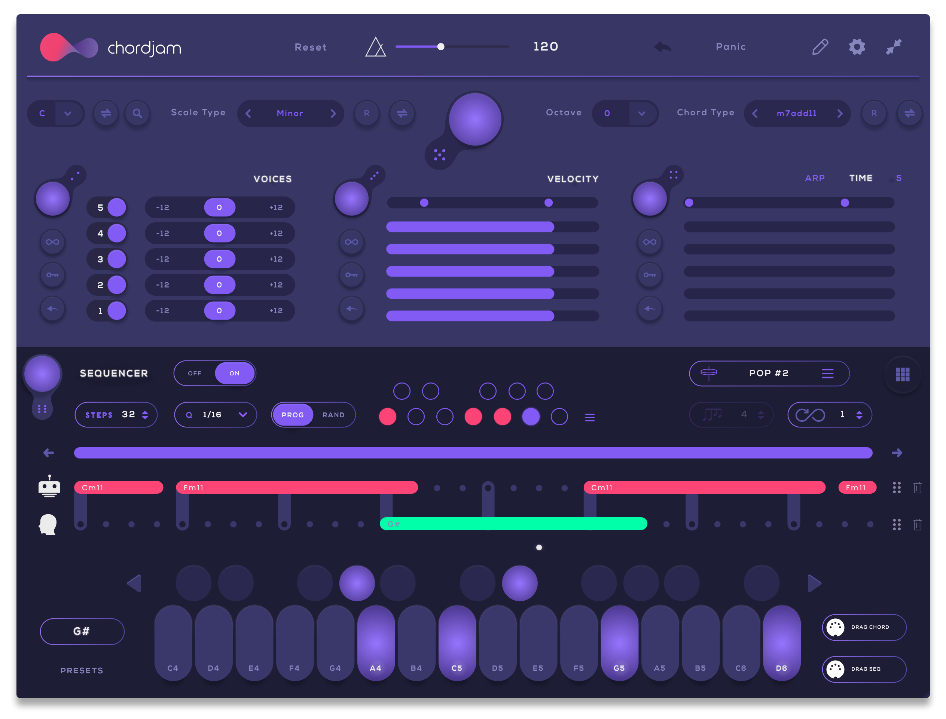Open the Octave dropdown

pyautogui.click(x=641, y=113)
